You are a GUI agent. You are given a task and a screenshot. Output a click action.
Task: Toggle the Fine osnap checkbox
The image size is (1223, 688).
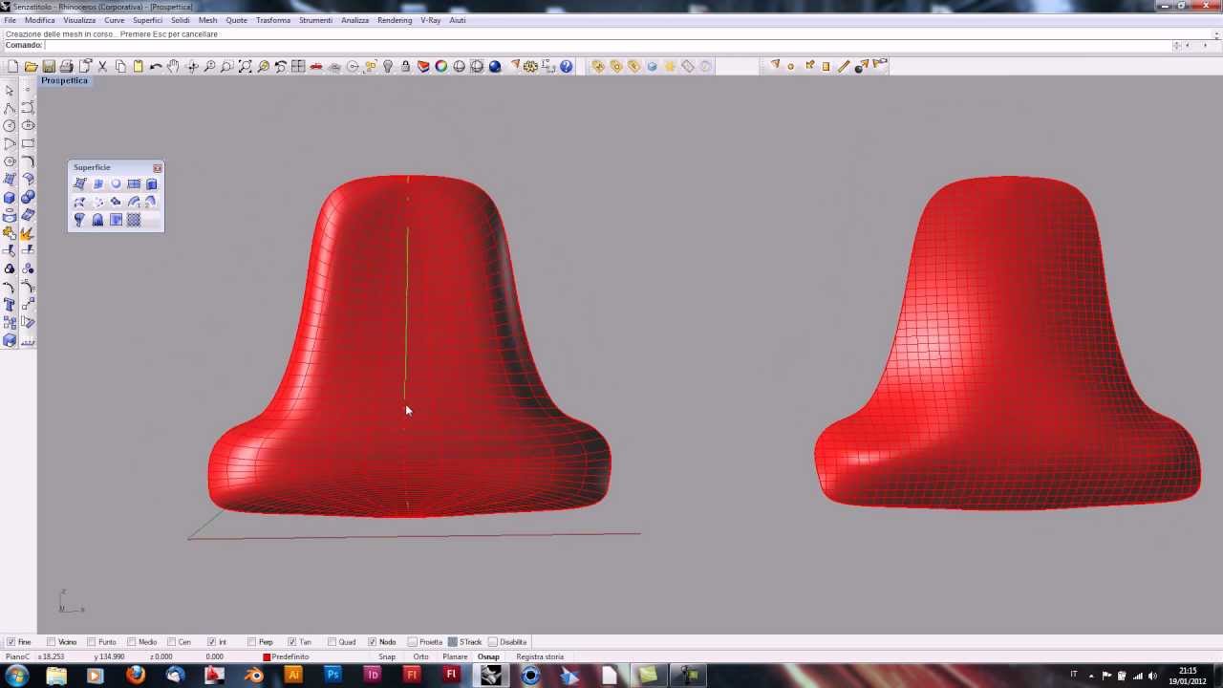pos(11,642)
